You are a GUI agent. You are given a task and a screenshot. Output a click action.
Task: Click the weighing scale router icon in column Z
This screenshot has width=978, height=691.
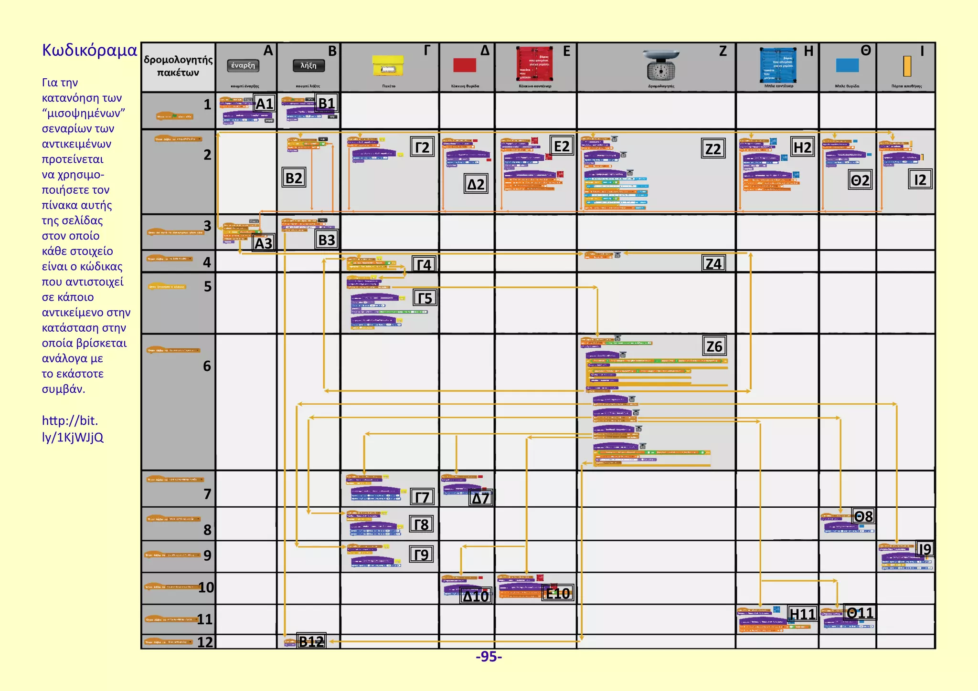tap(661, 65)
